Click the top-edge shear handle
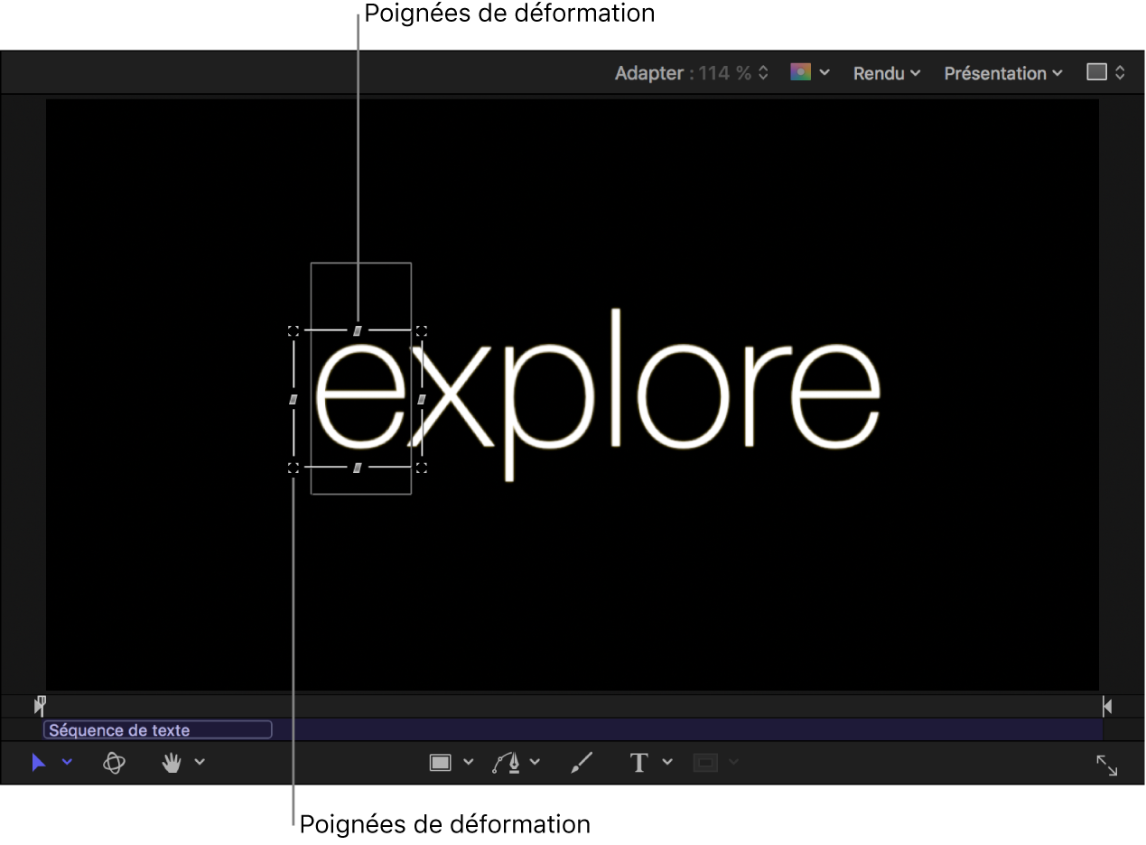This screenshot has height=845, width=1146. pyautogui.click(x=358, y=330)
